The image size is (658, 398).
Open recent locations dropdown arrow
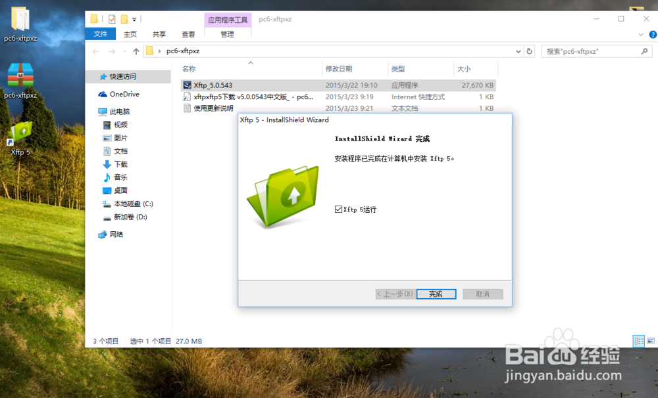coord(124,51)
